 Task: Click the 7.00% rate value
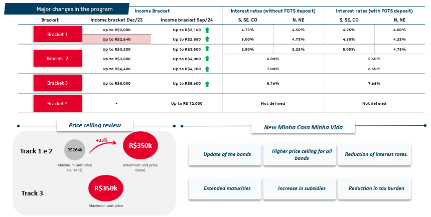pyautogui.click(x=273, y=69)
